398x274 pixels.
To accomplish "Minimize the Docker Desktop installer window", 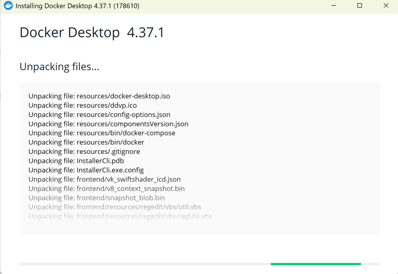I will (x=334, y=6).
